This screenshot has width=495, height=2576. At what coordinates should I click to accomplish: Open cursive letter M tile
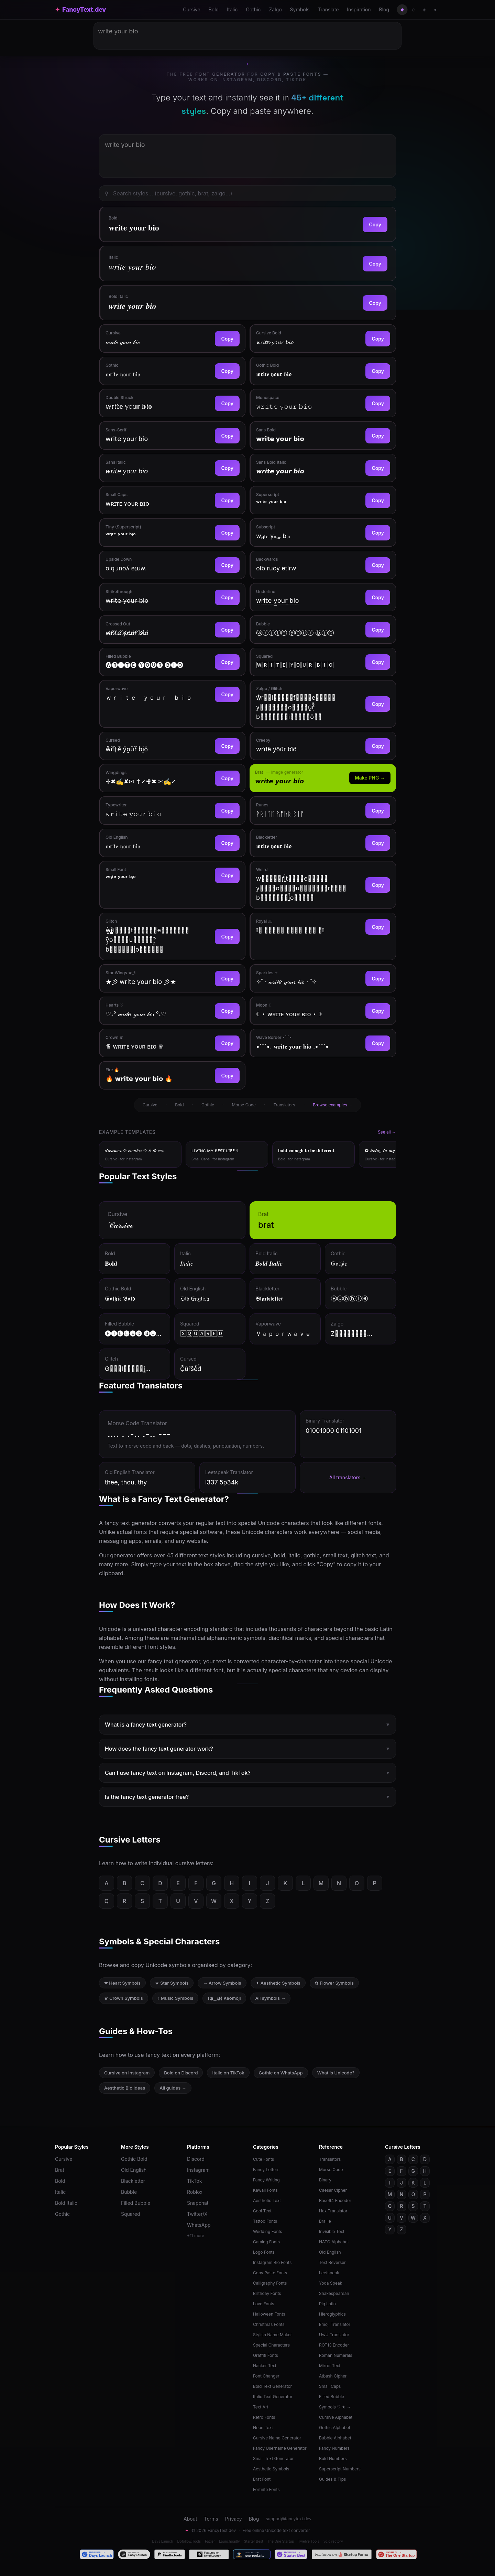(x=321, y=1883)
